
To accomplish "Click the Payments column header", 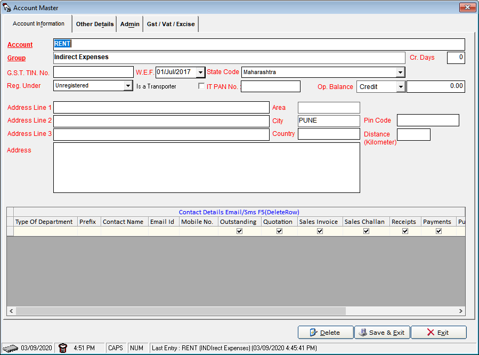I will tap(439, 222).
